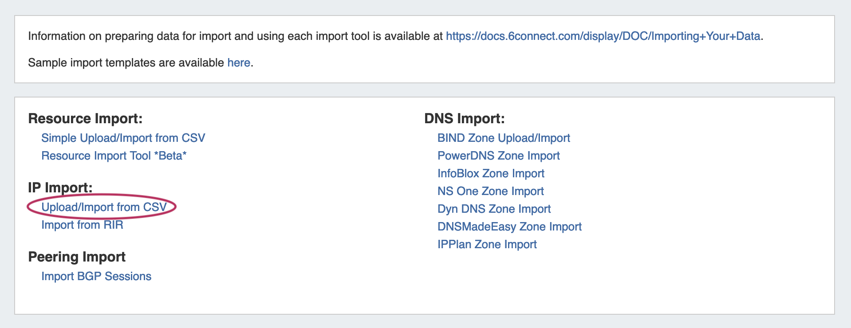This screenshot has width=851, height=328.
Task: Click the IP Import: heading
Action: [60, 188]
